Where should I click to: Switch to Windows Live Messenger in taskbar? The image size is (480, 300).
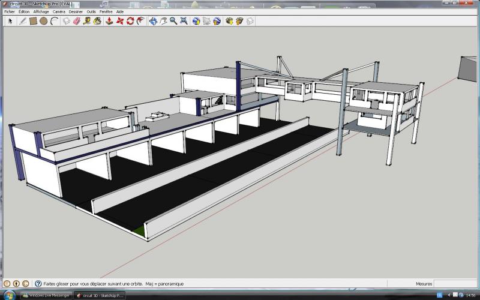click(47, 295)
